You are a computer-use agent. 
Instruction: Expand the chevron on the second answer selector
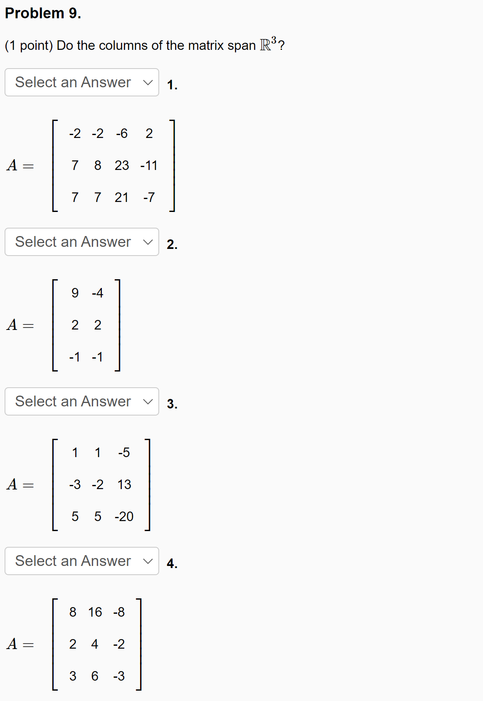[149, 242]
